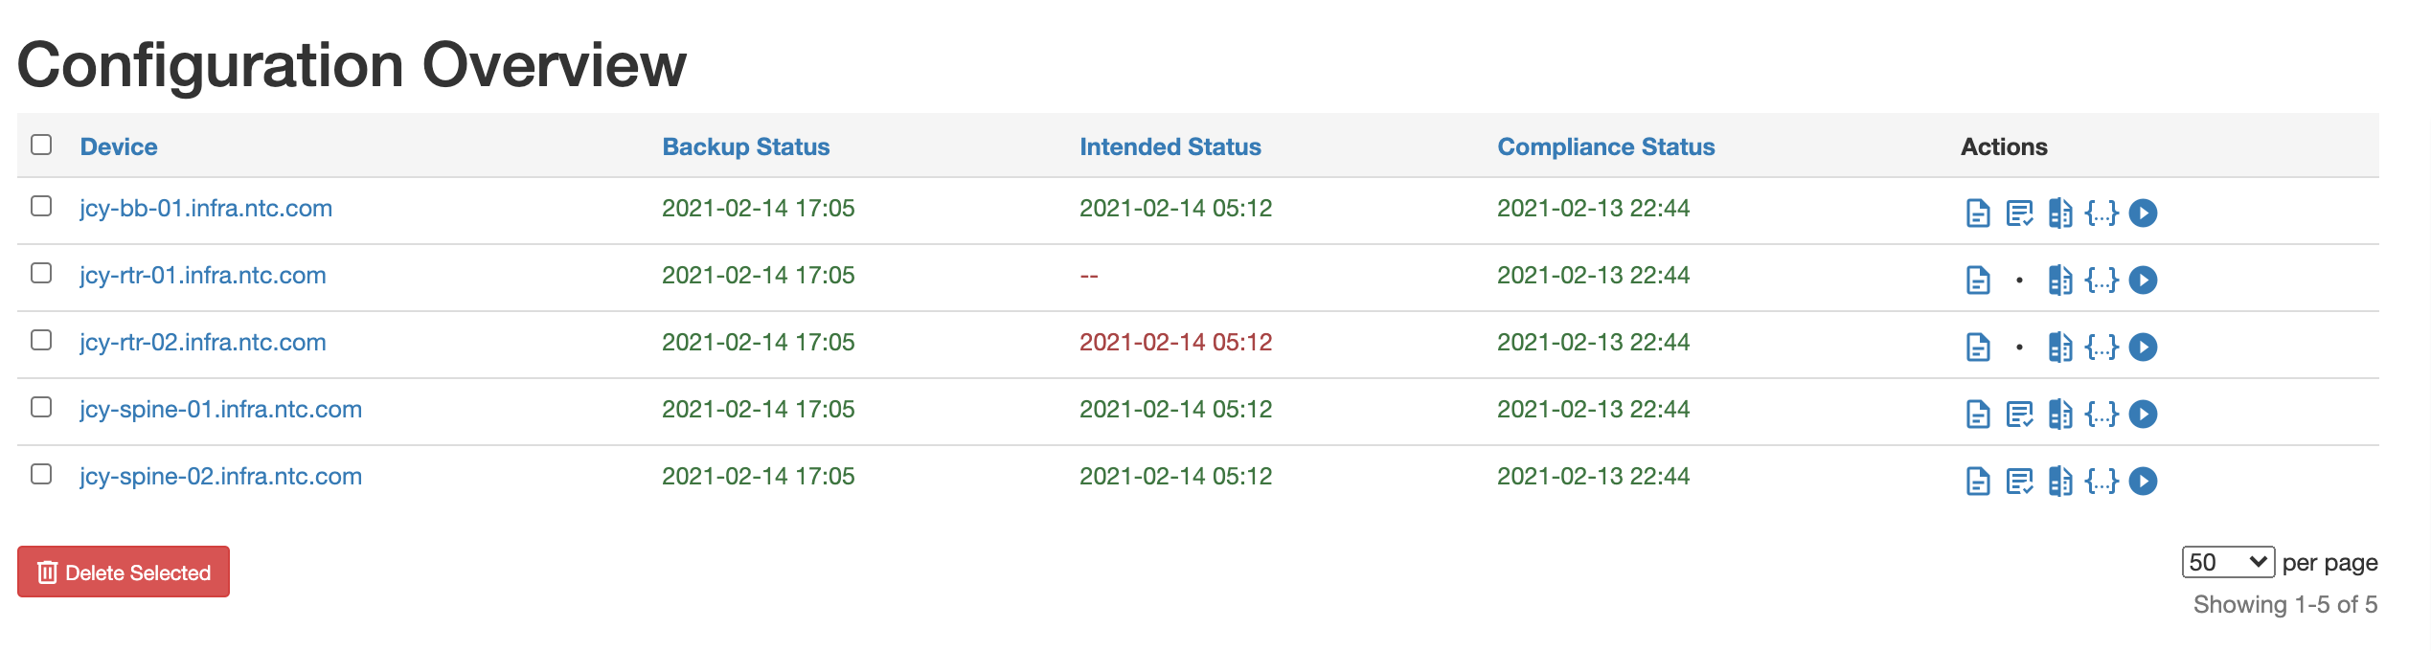The width and height of the screenshot is (2431, 651).
Task: Click curly braces icon for jcy-spine-01
Action: [x=2102, y=414]
